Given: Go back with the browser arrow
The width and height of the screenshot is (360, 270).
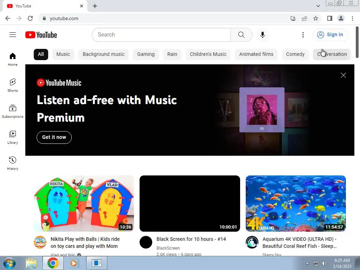Looking at the screenshot, I should 8,18.
